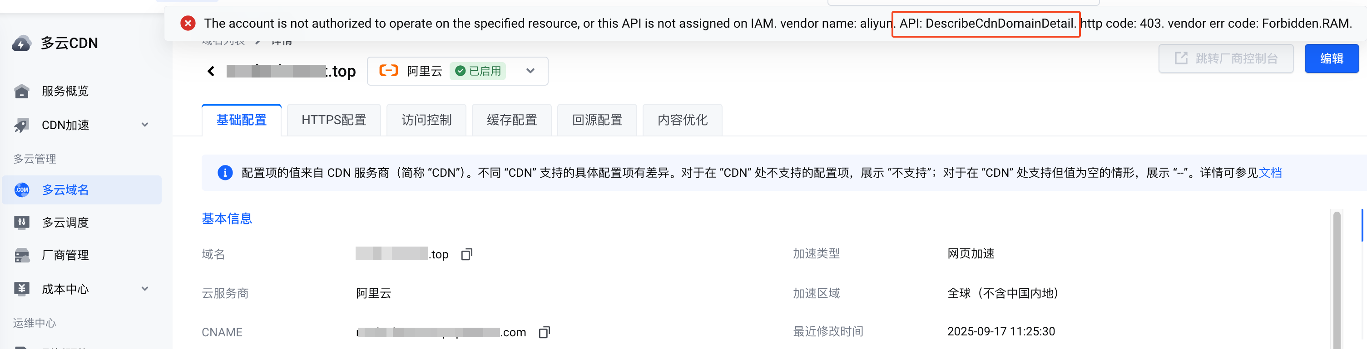Click the 服务概览 home icon
Viewport: 1367px width, 349px height.
[22, 92]
